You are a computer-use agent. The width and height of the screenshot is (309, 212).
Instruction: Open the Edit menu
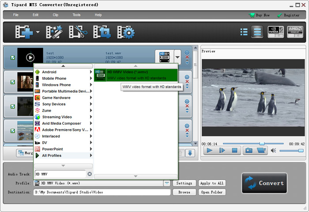point(35,15)
